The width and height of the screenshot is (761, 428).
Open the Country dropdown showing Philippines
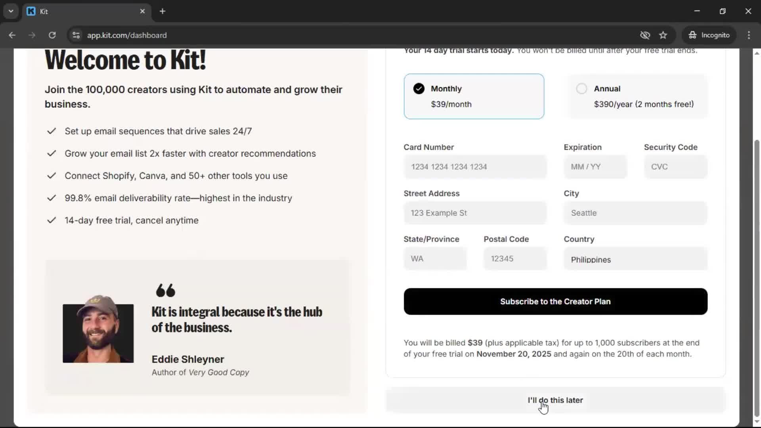(635, 258)
